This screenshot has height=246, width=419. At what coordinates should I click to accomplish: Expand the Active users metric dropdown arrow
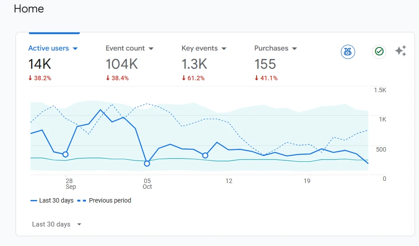(75, 48)
